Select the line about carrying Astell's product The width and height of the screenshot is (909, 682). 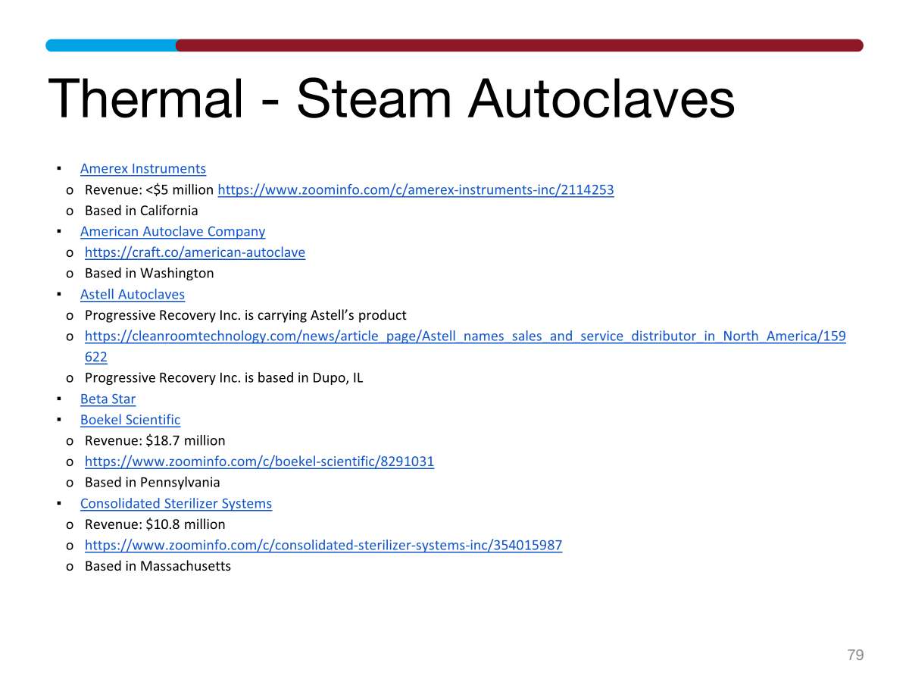click(245, 314)
